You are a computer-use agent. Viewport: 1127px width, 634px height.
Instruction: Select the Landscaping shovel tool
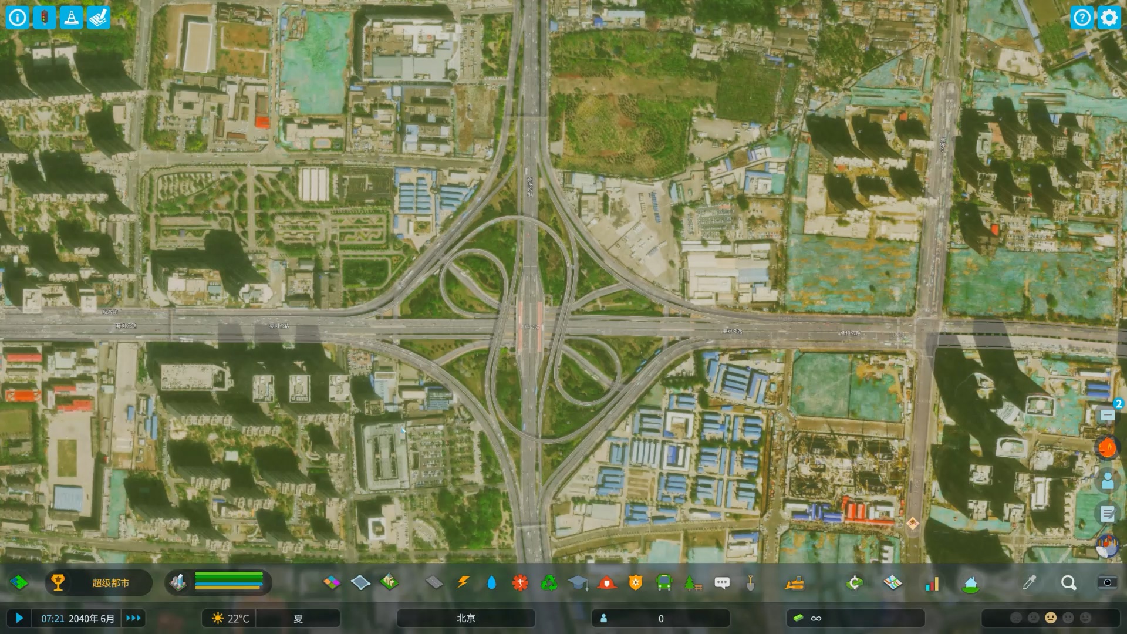click(x=751, y=582)
